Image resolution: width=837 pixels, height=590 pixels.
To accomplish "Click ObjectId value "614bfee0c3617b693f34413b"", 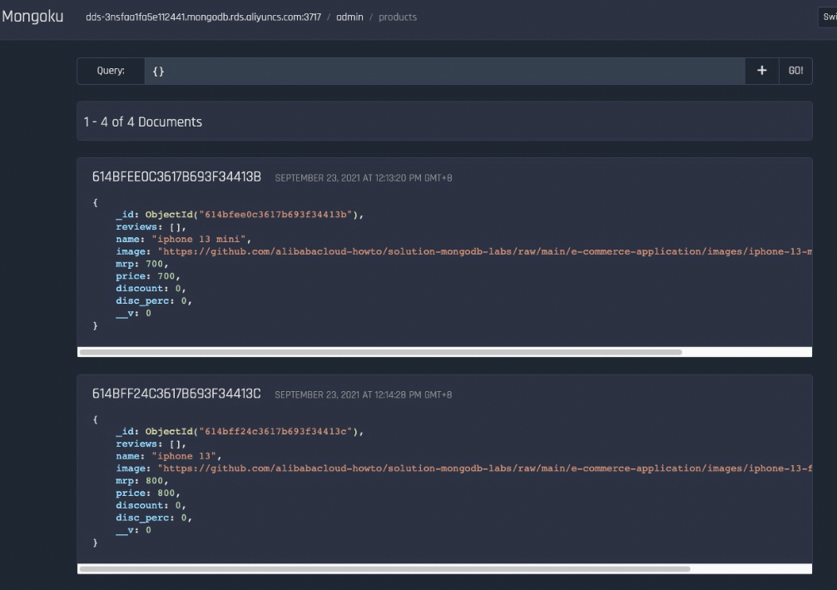I will click(x=275, y=215).
